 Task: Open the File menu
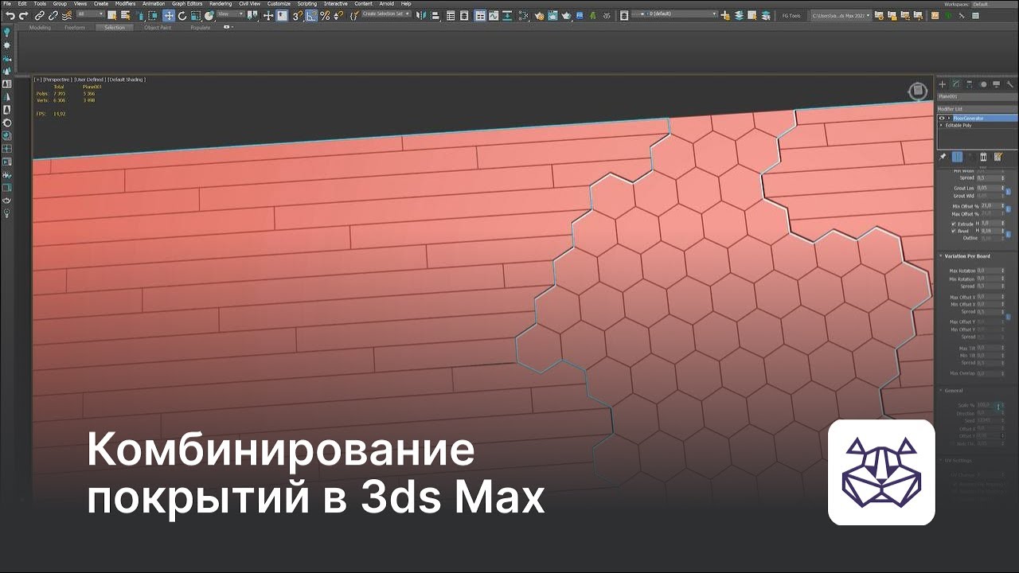pyautogui.click(x=7, y=4)
